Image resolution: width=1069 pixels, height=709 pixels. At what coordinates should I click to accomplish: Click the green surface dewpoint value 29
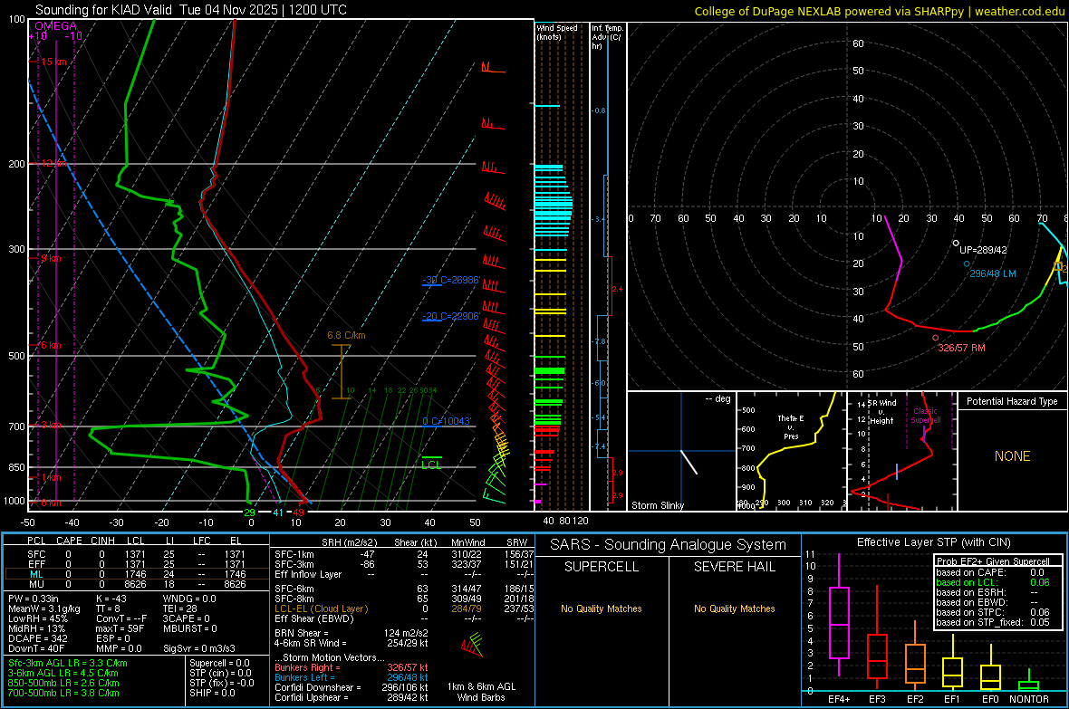[x=249, y=513]
